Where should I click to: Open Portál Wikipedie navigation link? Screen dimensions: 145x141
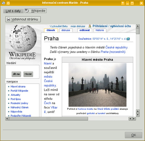[19, 91]
